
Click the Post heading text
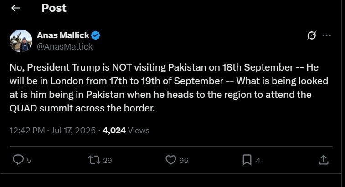coord(54,8)
